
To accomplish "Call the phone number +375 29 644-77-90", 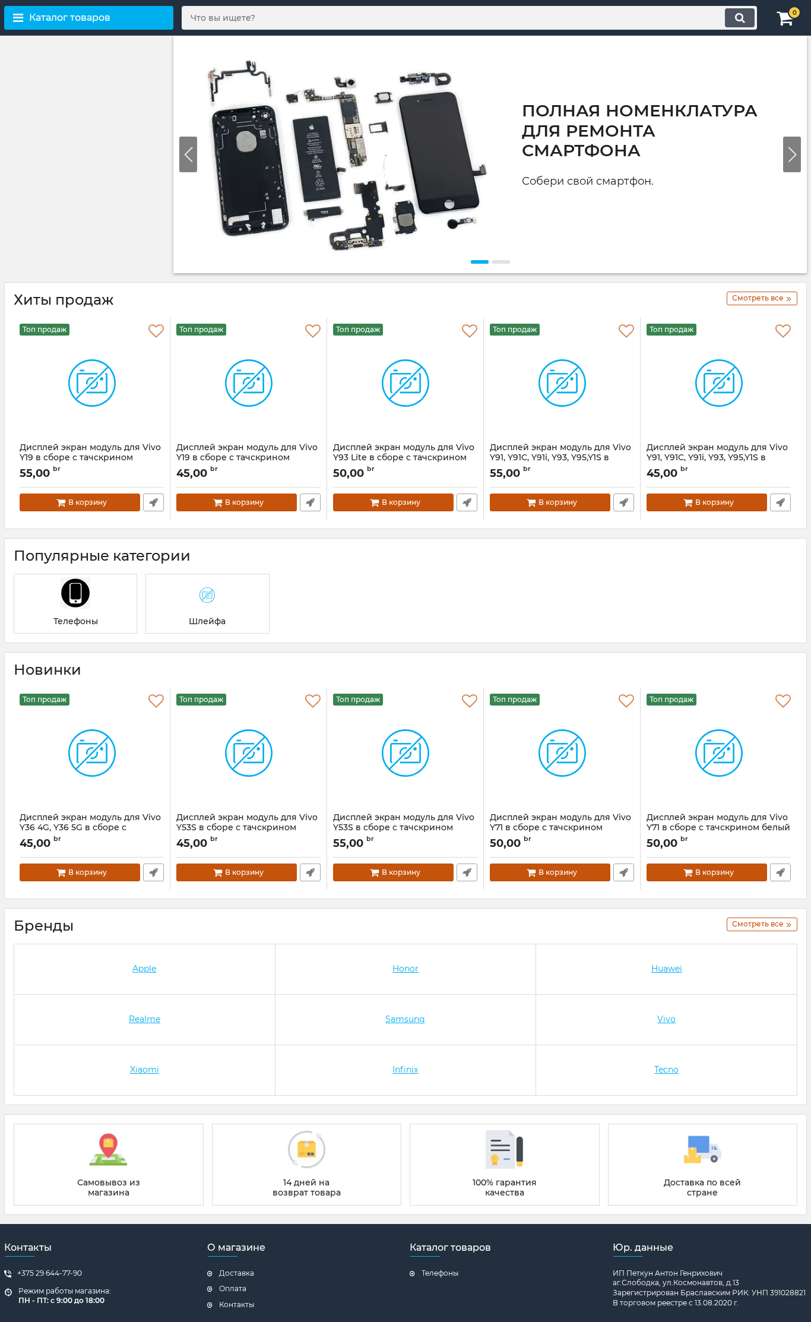I will 49,1273.
